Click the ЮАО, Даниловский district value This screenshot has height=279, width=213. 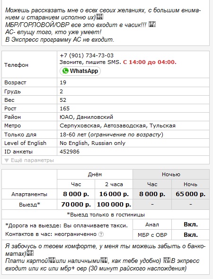[x=87, y=117]
